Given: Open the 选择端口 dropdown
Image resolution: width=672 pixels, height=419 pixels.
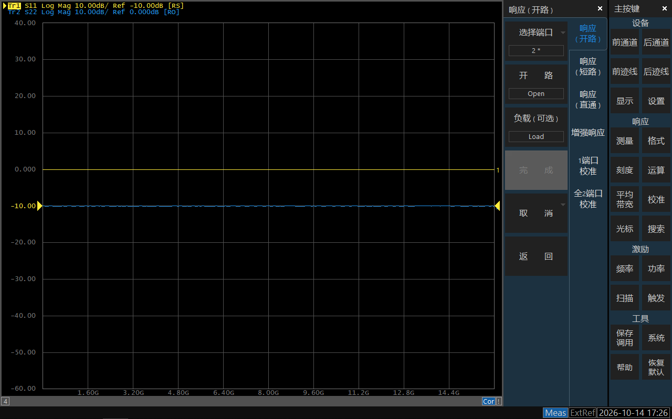Looking at the screenshot, I should [536, 33].
